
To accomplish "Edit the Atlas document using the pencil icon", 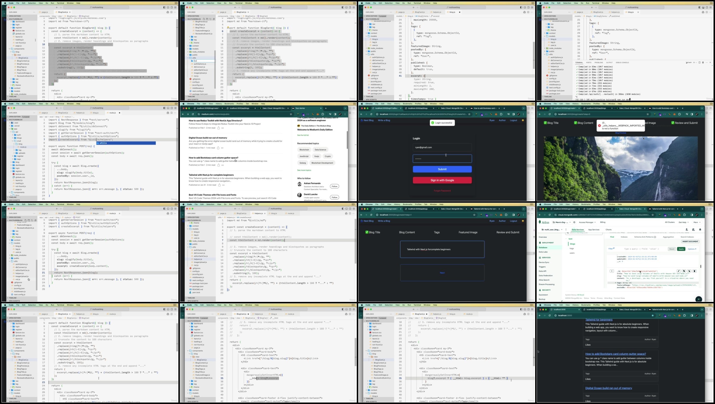I will 678,271.
